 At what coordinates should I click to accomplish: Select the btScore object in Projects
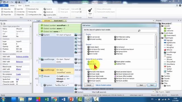click(x=168, y=50)
